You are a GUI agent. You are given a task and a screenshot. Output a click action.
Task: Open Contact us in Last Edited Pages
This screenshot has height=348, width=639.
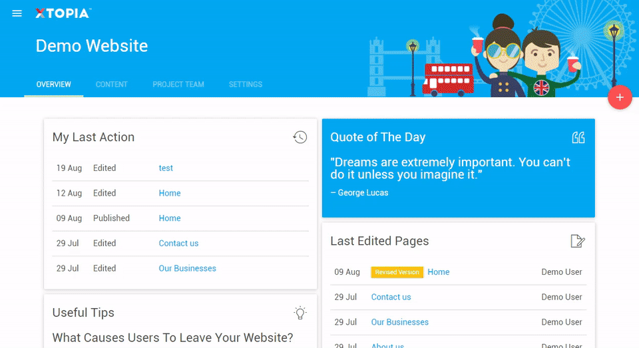(x=391, y=297)
